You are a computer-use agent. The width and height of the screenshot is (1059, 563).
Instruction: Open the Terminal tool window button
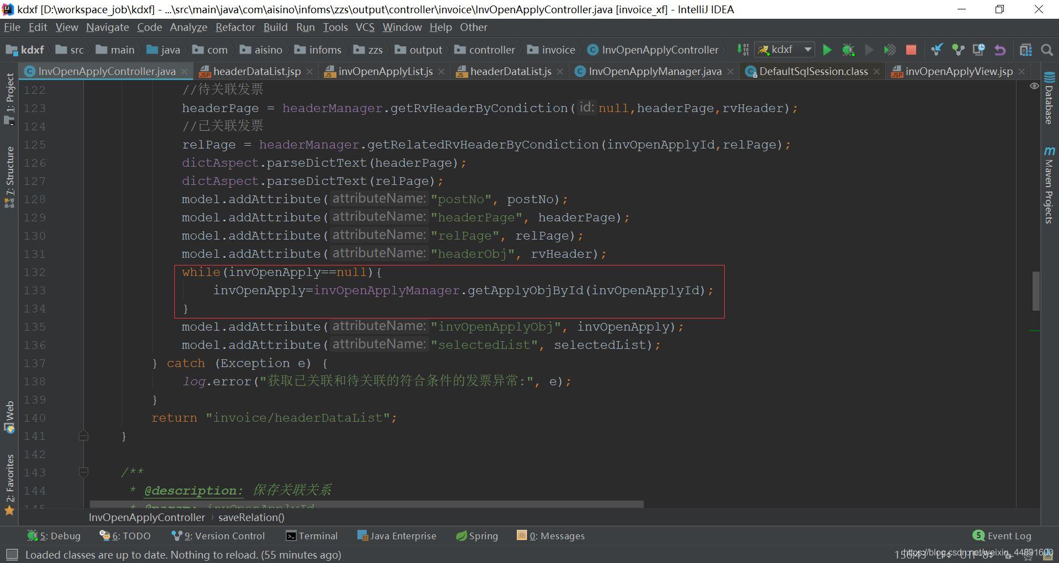click(312, 535)
